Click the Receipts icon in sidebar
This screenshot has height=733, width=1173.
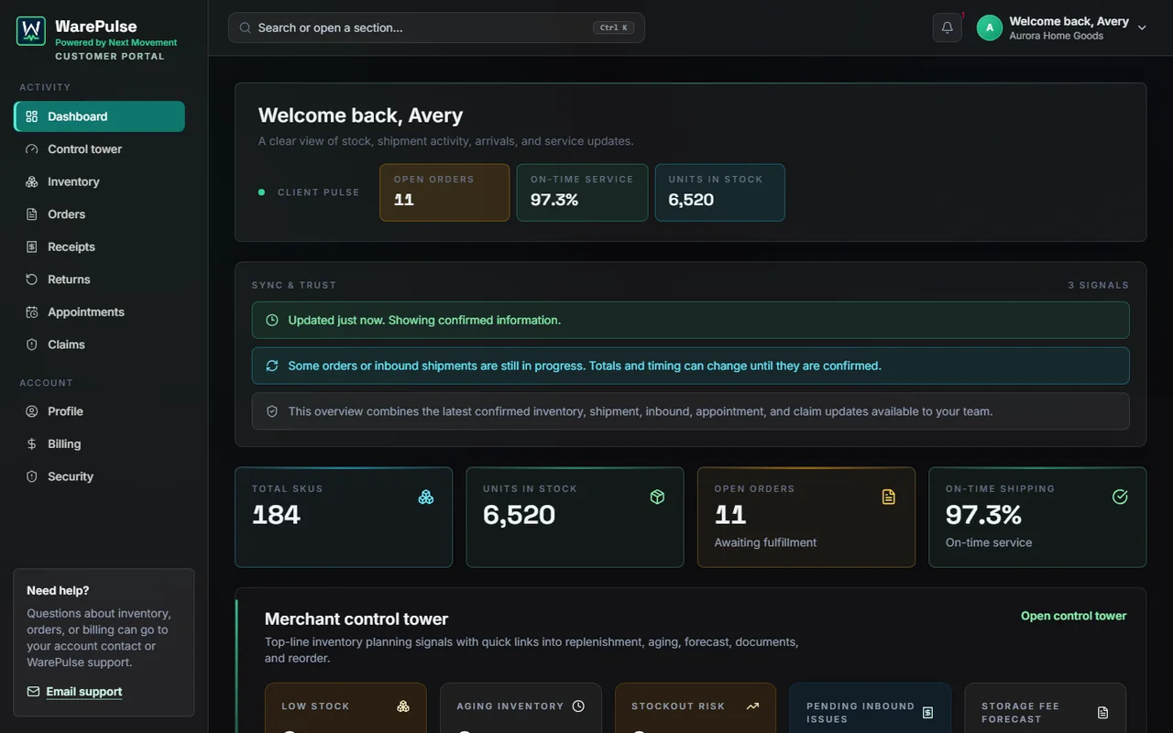32,246
